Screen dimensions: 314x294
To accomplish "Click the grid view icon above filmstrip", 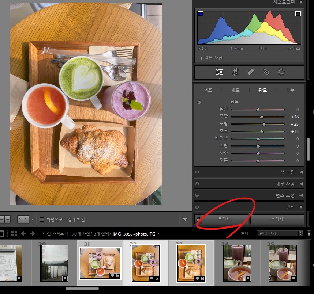I will 14,233.
